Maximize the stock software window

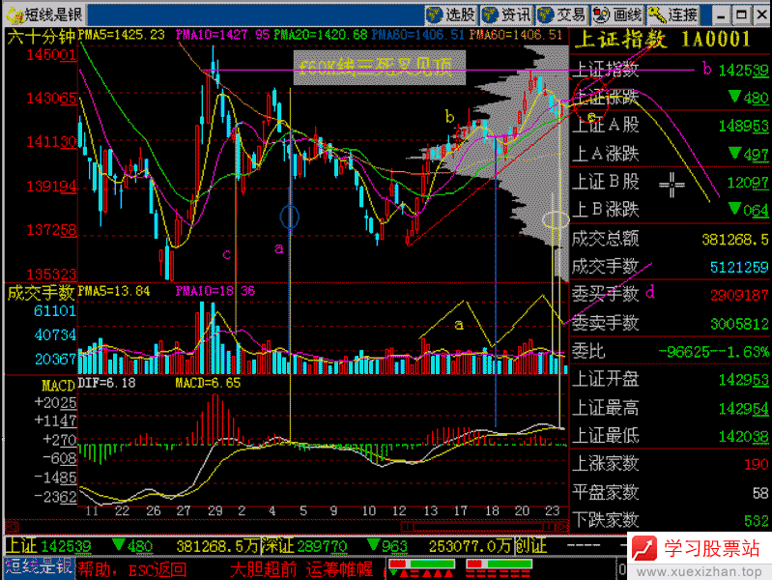click(741, 15)
